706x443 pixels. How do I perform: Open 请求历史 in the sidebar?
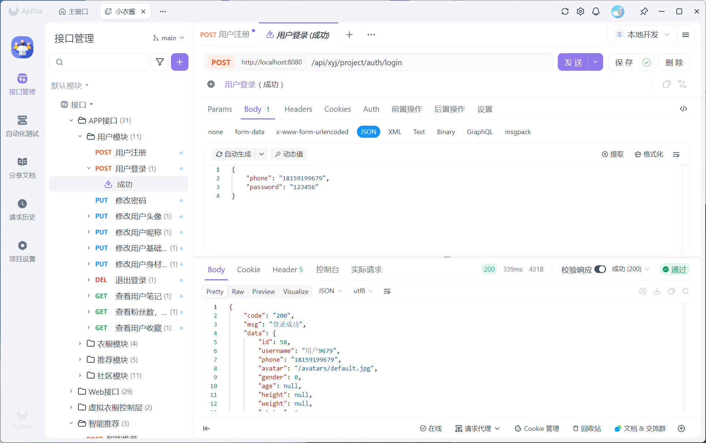pyautogui.click(x=22, y=209)
